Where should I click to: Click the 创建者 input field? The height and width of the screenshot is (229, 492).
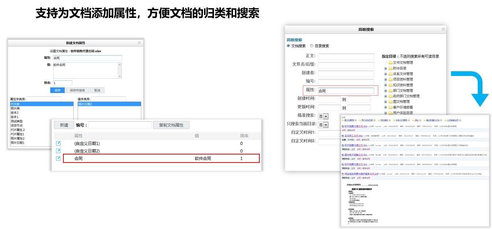click(x=346, y=73)
